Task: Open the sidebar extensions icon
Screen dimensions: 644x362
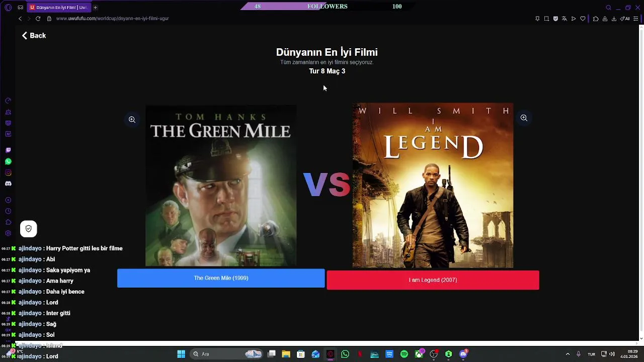Action: (8, 222)
